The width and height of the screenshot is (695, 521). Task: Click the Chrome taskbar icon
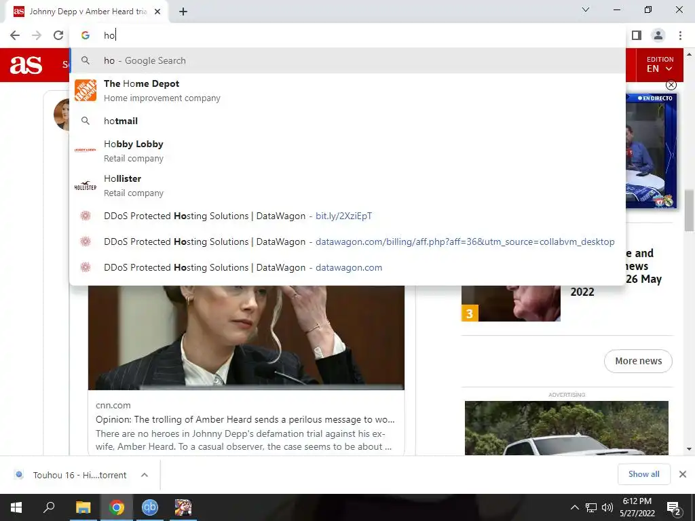117,507
